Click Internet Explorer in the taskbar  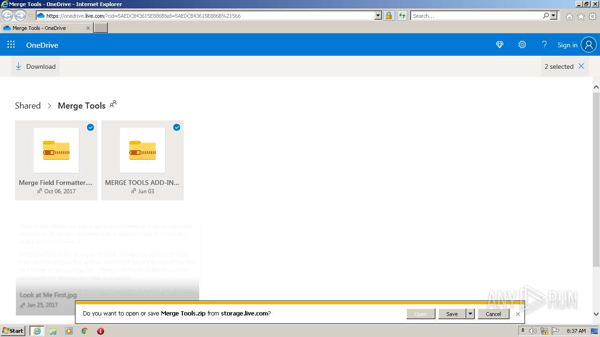pos(37,331)
